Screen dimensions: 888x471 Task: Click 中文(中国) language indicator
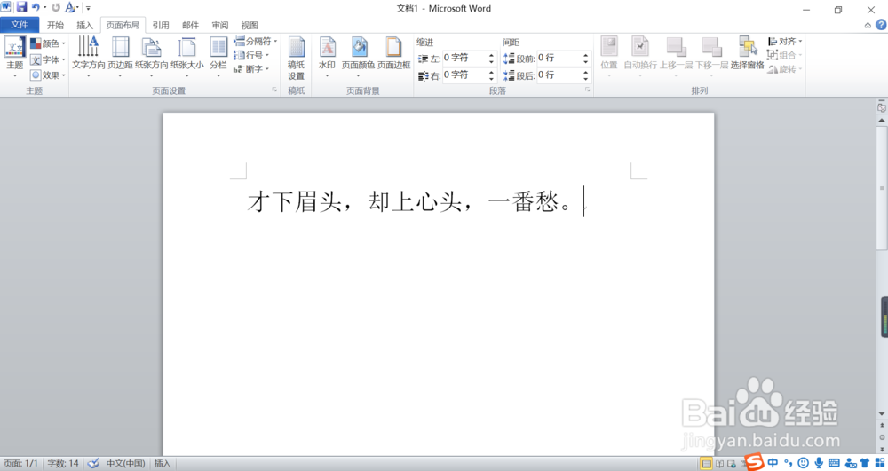tap(126, 464)
